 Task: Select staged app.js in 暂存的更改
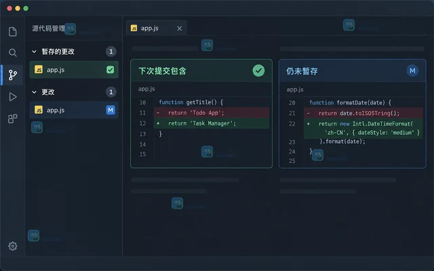click(x=74, y=70)
